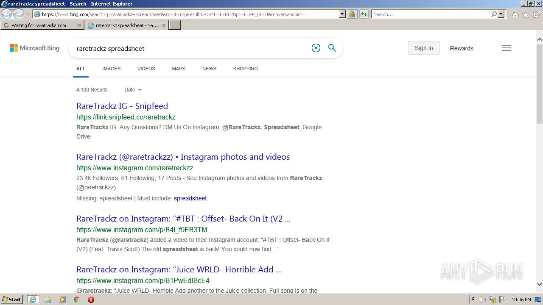
Task: Open the RareTrackz (@raretrackzz) Instagram result
Action: (x=183, y=157)
